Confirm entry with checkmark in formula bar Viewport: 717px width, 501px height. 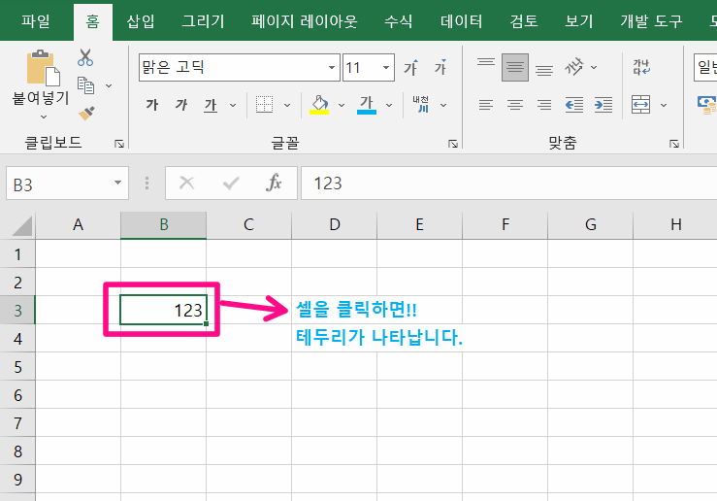pos(231,183)
